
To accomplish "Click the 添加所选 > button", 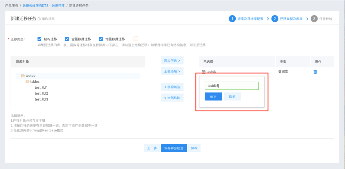I will (172, 61).
